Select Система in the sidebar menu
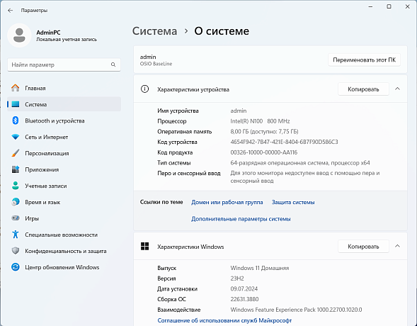The image size is (417, 326). click(x=64, y=104)
